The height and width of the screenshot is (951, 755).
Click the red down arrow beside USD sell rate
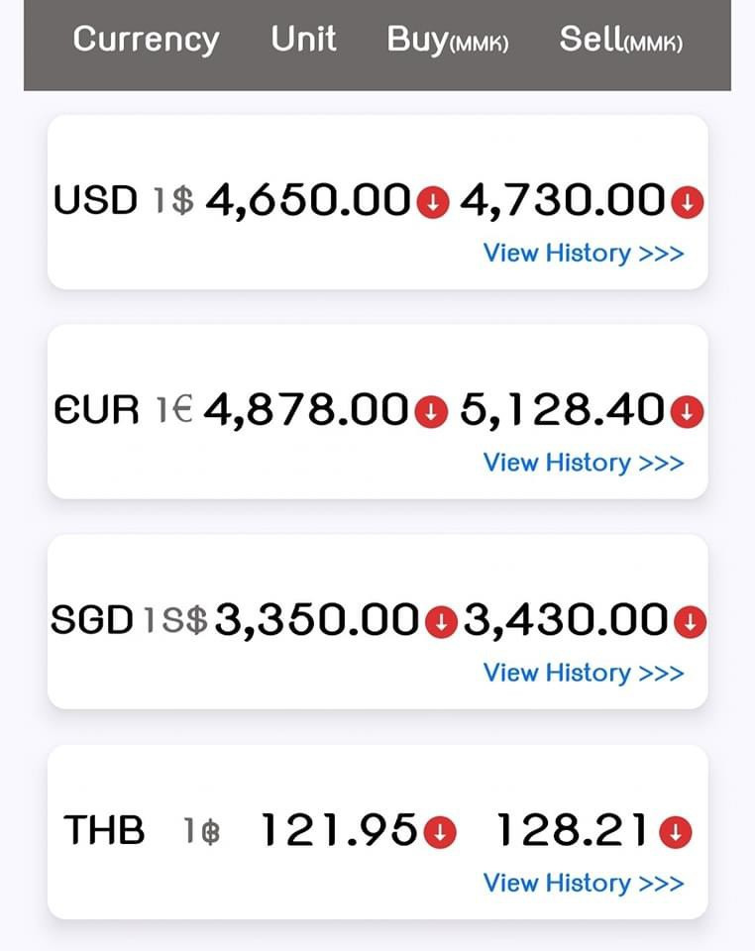click(x=687, y=203)
